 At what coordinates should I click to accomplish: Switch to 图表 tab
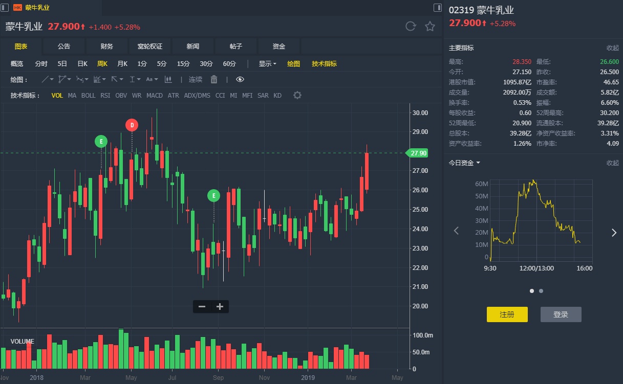click(21, 47)
